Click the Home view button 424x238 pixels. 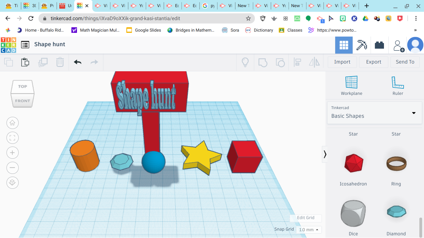(12, 123)
